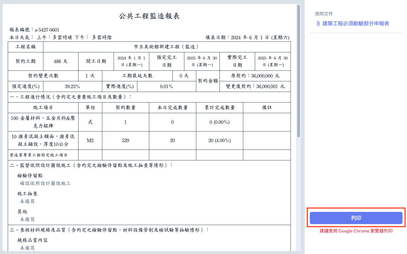Click the paperclip icon beside the attachment
The height and width of the screenshot is (254, 407).
tap(318, 23)
